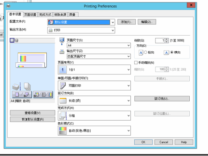Click the OK button
This screenshot has height=156, width=208.
click(x=143, y=142)
